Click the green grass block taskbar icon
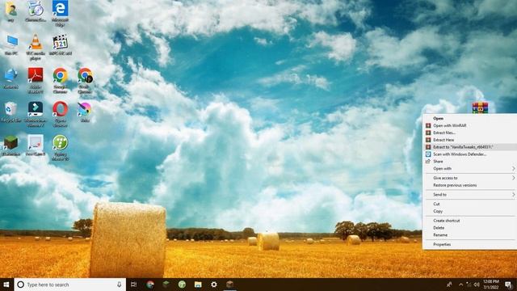 tap(166, 285)
